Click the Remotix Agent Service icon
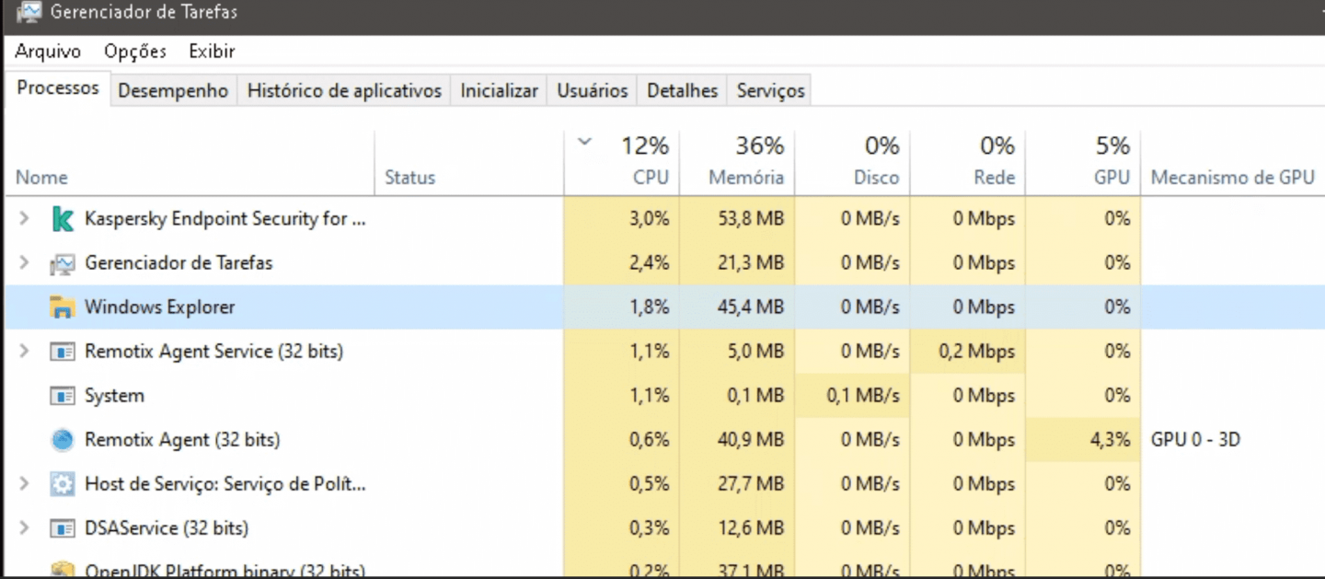This screenshot has width=1325, height=579. click(x=63, y=352)
